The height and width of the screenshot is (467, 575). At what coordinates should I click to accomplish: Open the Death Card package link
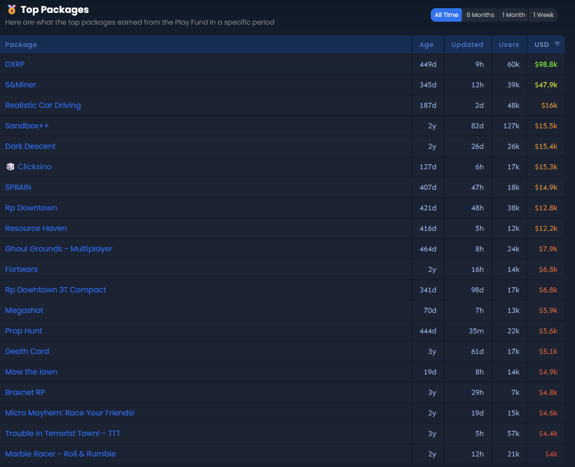pyautogui.click(x=27, y=351)
